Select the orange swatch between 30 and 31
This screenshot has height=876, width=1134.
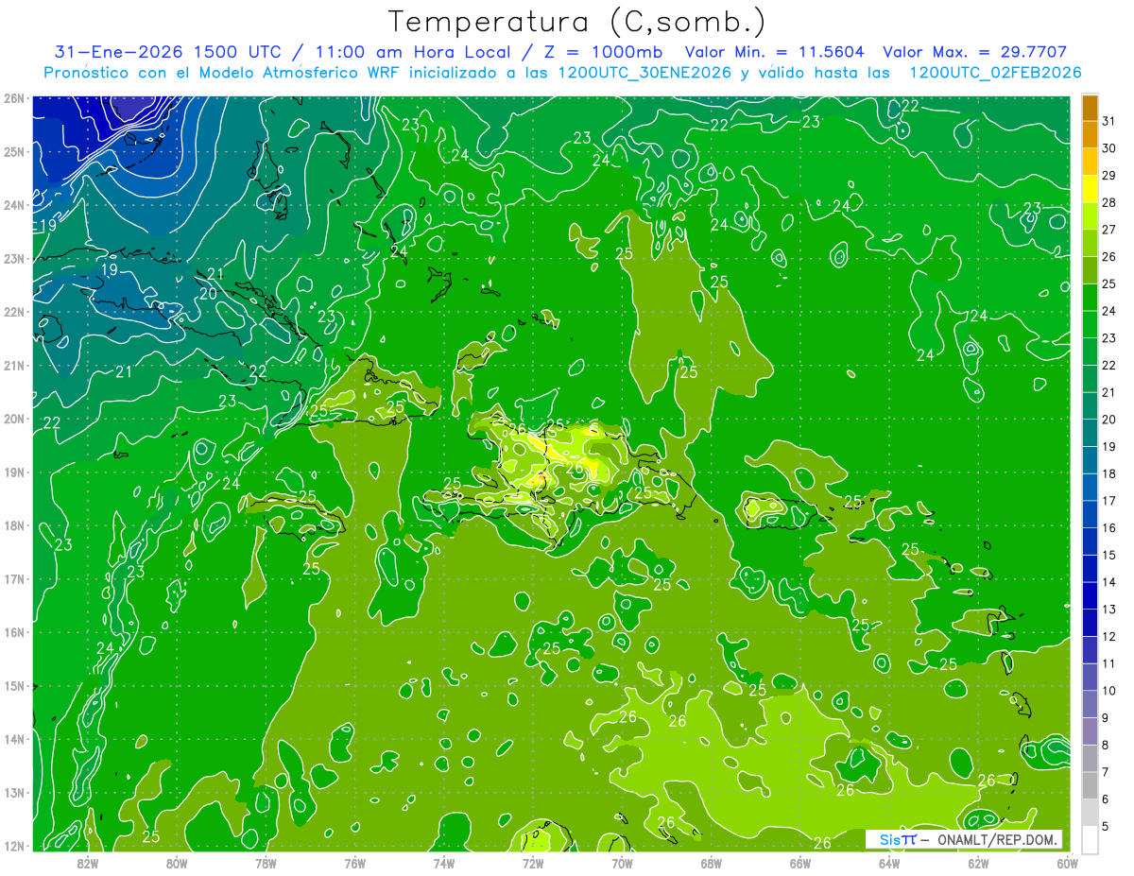1090,134
